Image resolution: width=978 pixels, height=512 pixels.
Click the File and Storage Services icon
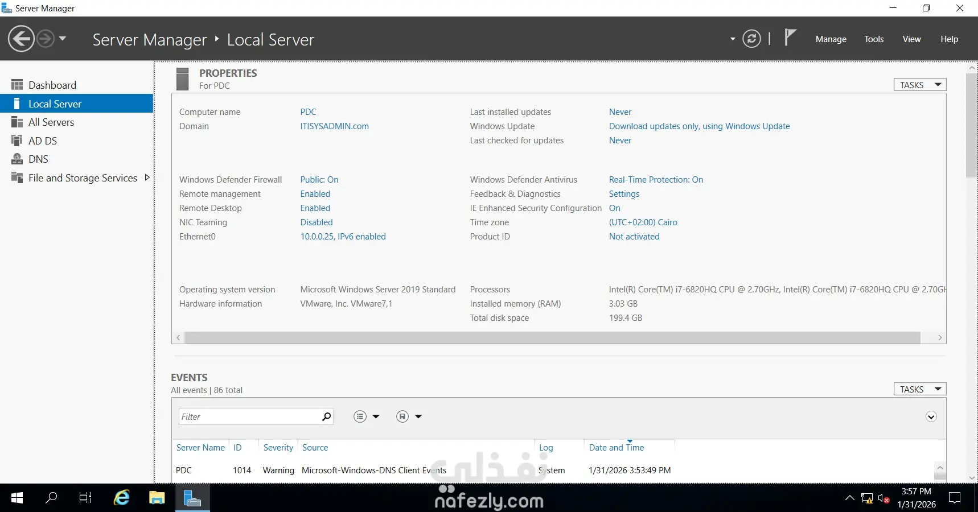[x=17, y=177]
